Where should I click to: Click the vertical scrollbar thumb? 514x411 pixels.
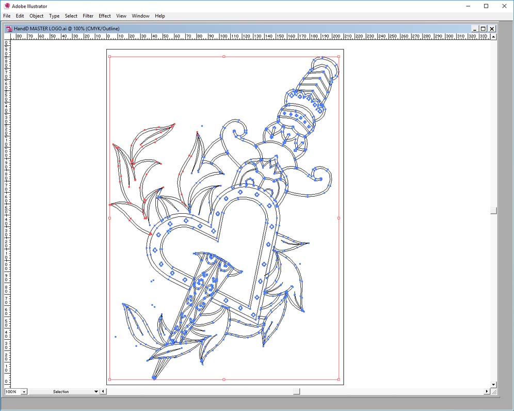494,211
